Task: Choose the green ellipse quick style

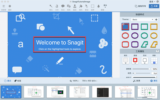Action: tap(144, 36)
